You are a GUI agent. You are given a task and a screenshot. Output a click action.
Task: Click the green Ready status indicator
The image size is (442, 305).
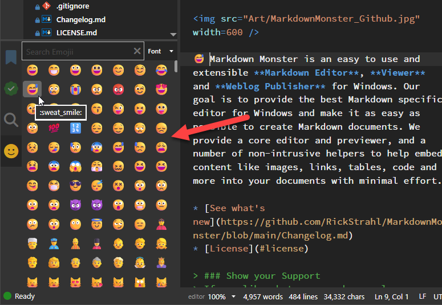7,296
